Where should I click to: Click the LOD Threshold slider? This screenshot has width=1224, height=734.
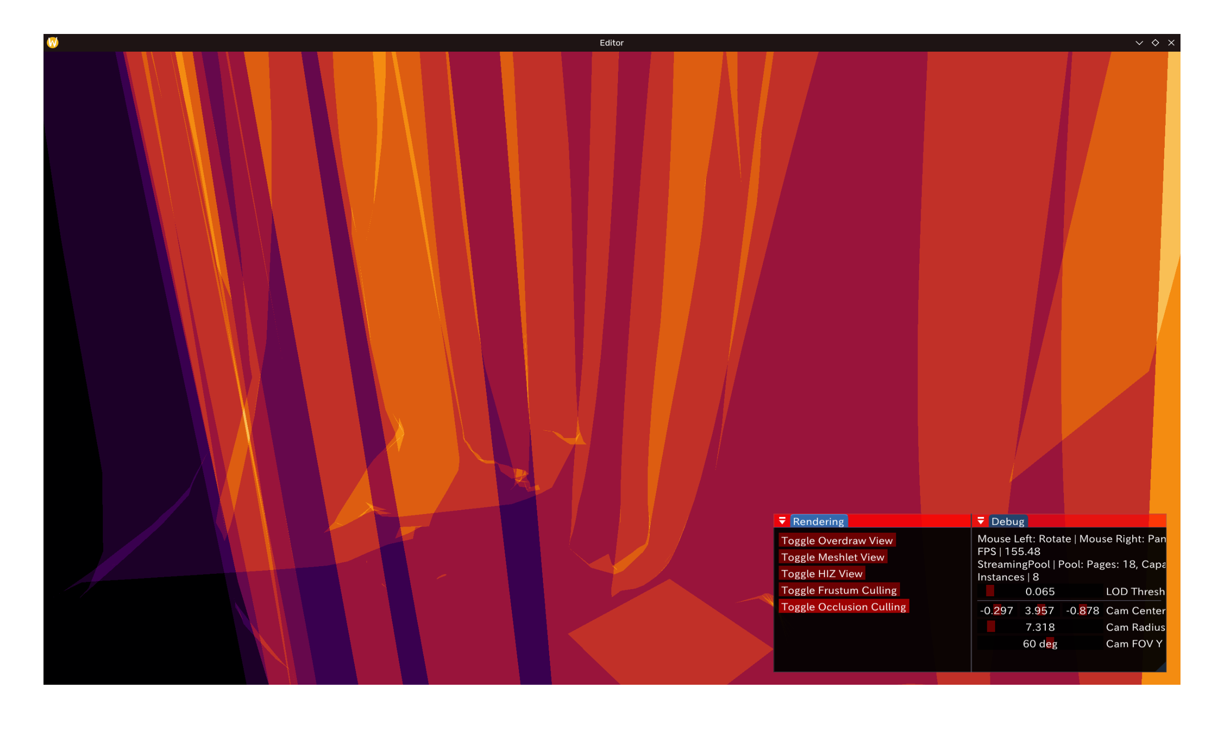(1040, 592)
